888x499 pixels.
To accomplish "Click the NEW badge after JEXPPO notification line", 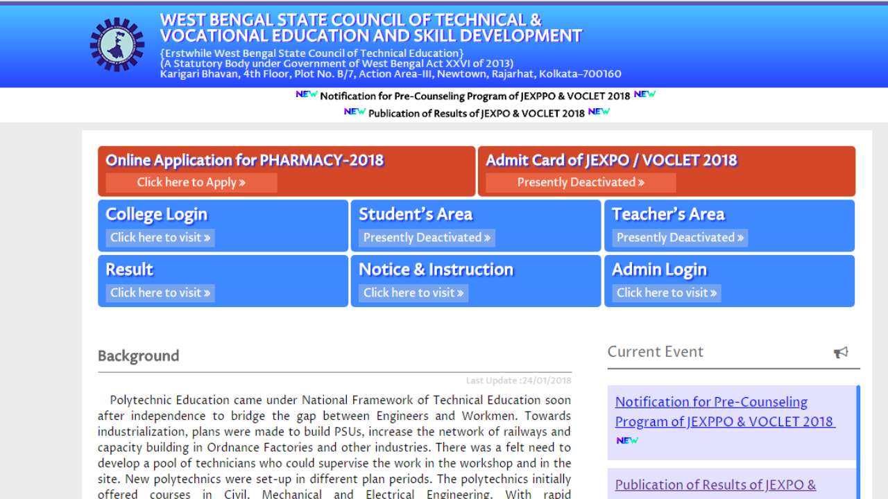I will pyautogui.click(x=644, y=94).
